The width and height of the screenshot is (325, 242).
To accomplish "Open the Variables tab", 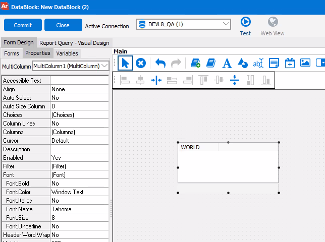I will (x=67, y=53).
